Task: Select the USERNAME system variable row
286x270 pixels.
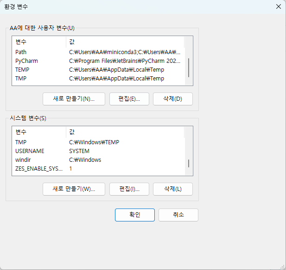Action: click(98, 151)
